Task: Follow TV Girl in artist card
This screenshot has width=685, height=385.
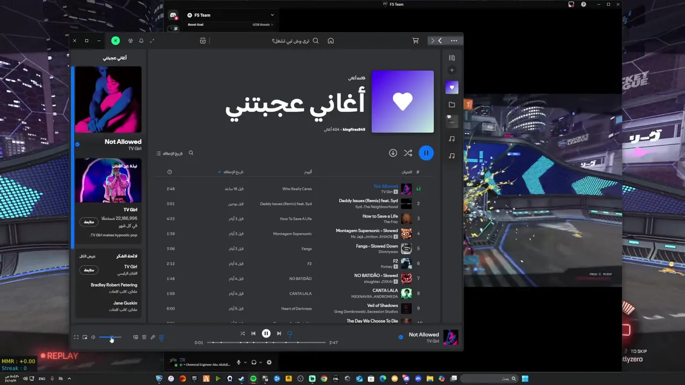Action: (89, 221)
